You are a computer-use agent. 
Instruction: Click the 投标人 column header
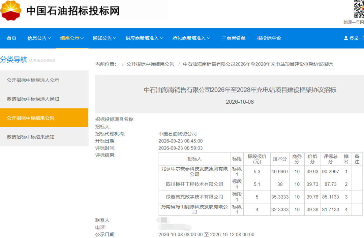point(194,159)
